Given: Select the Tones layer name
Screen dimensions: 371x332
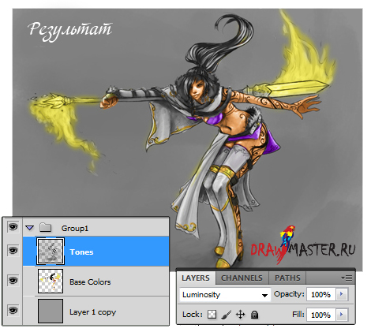Looking at the screenshot, I should pyautogui.click(x=81, y=252).
